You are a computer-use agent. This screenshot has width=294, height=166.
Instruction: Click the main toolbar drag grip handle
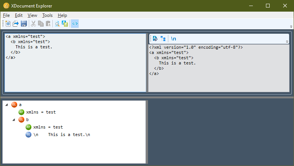click(3, 24)
